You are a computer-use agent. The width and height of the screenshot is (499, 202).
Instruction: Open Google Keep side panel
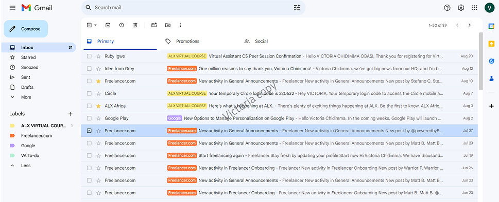[491, 44]
